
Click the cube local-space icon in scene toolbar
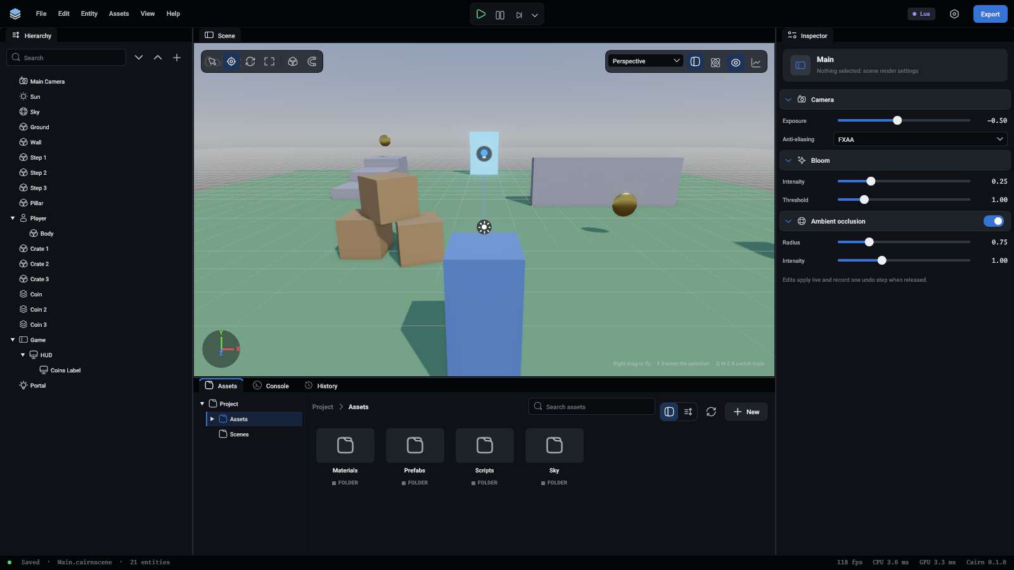tap(293, 61)
